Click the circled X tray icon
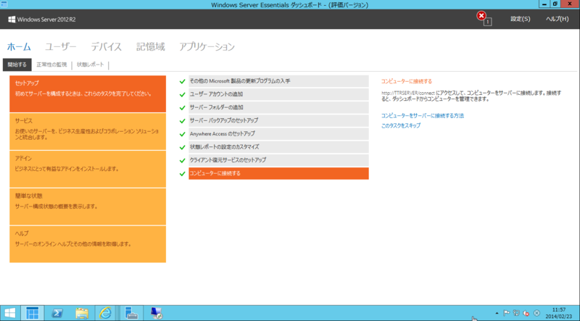Image resolution: width=580 pixels, height=321 pixels. [536, 313]
